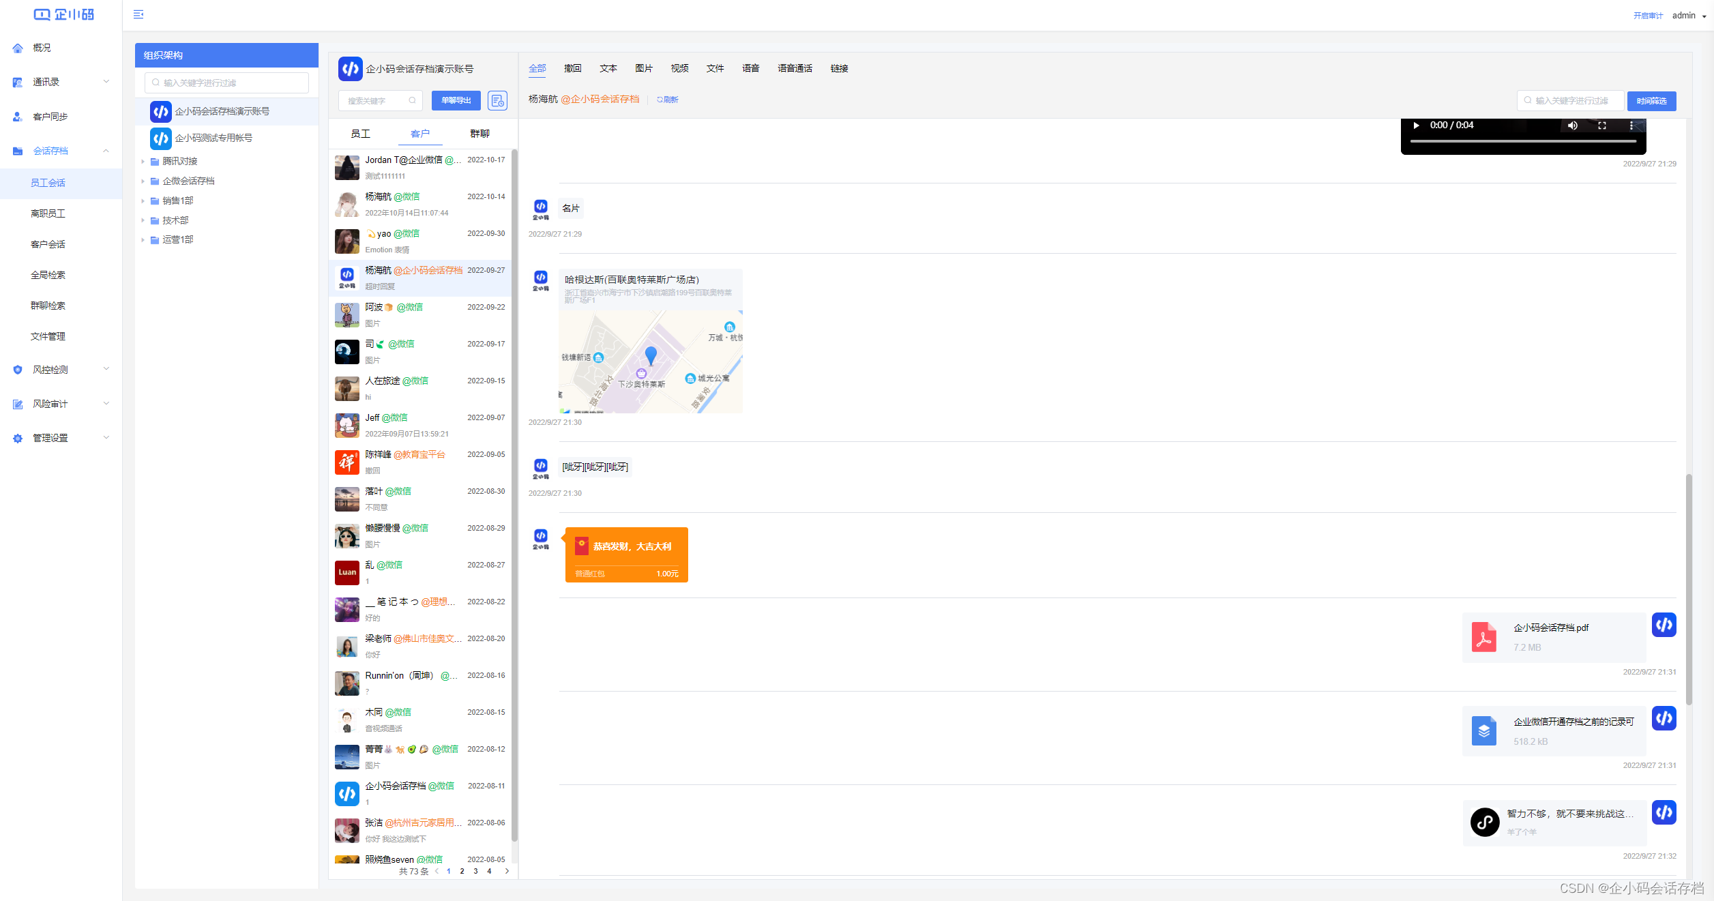Filter messages by 图片 tab
This screenshot has height=901, width=1714.
pyautogui.click(x=643, y=68)
